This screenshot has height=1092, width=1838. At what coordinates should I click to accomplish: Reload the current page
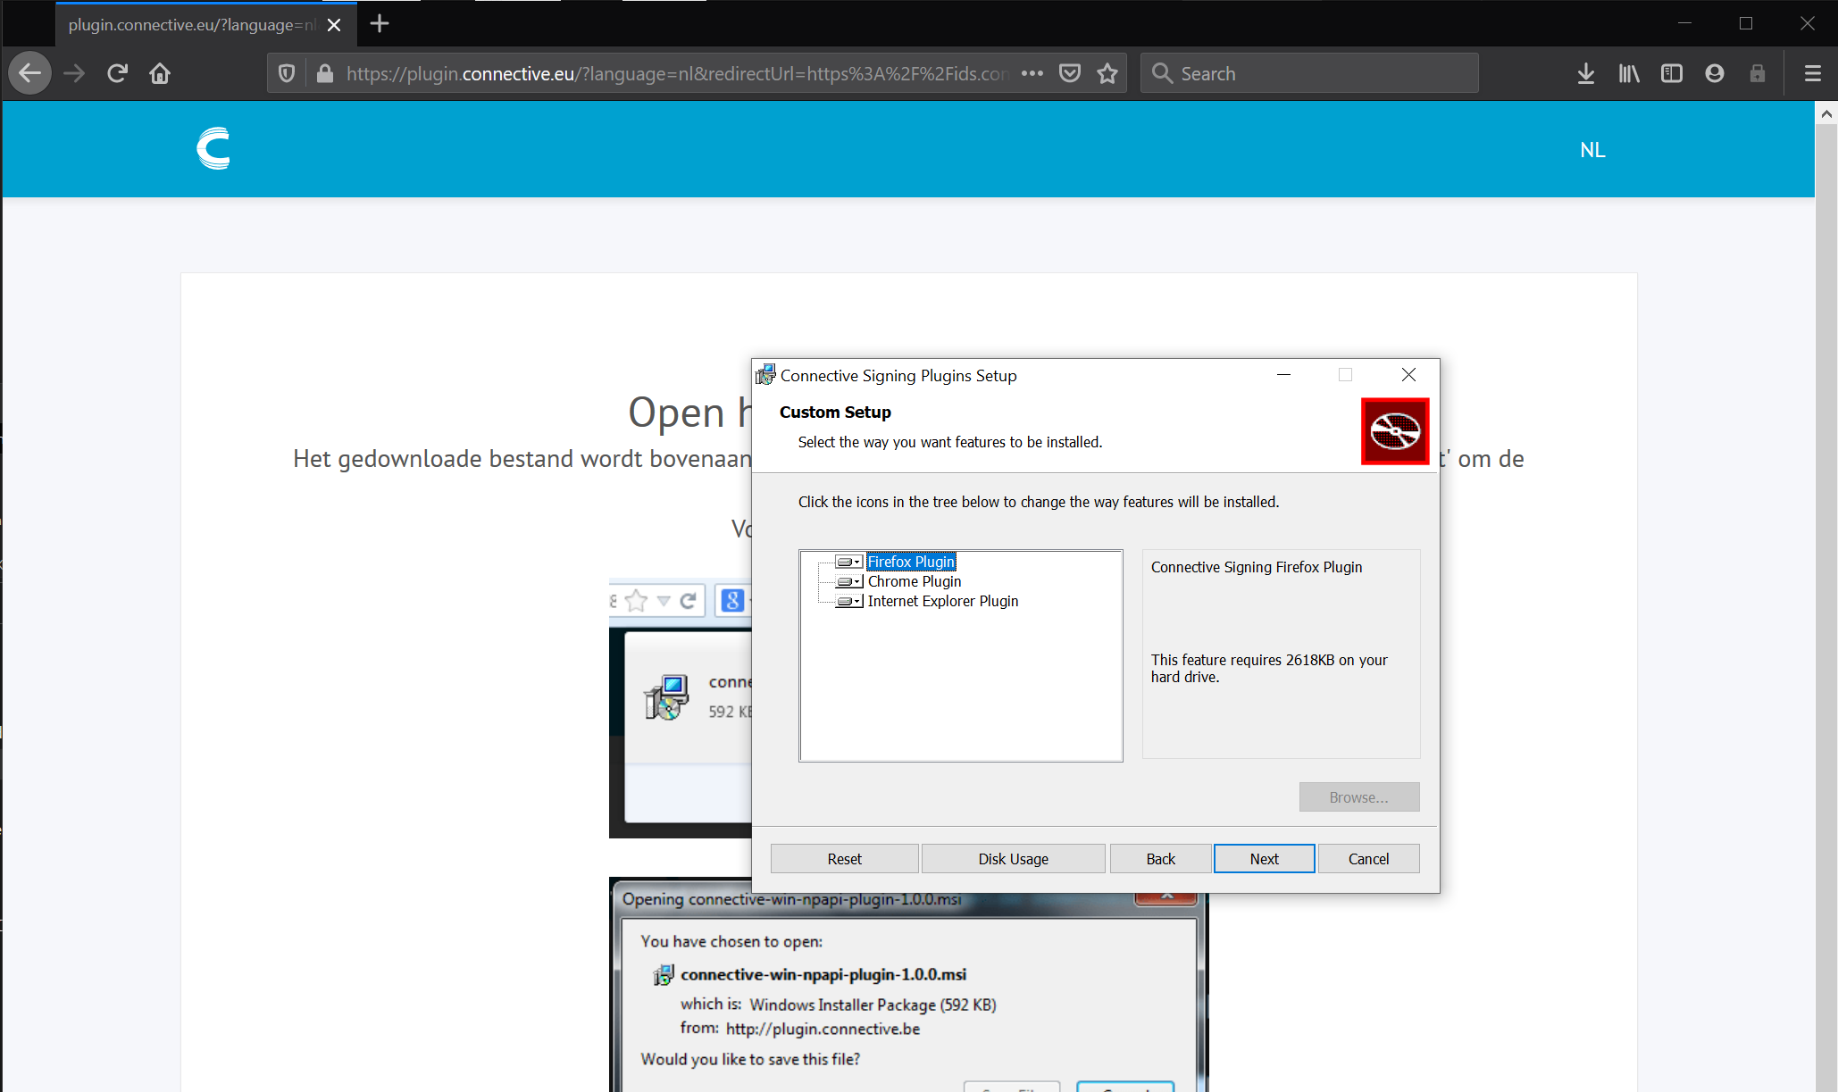117,73
